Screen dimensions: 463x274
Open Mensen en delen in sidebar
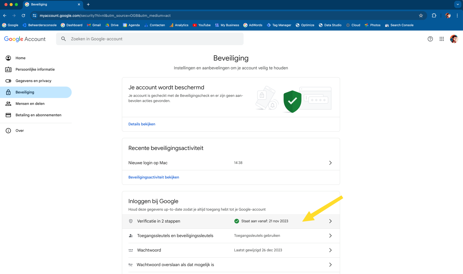(x=36, y=104)
